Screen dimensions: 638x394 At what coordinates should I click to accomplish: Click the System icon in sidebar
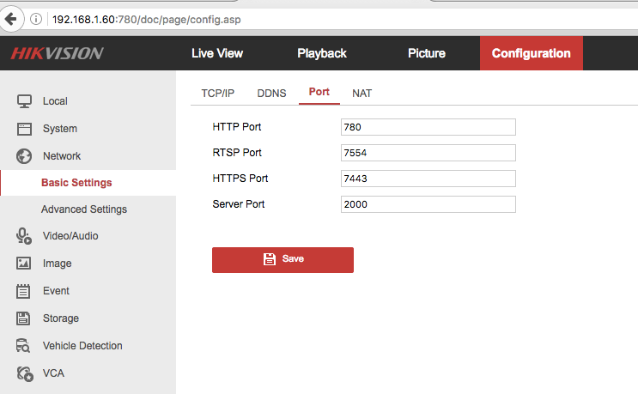[24, 129]
